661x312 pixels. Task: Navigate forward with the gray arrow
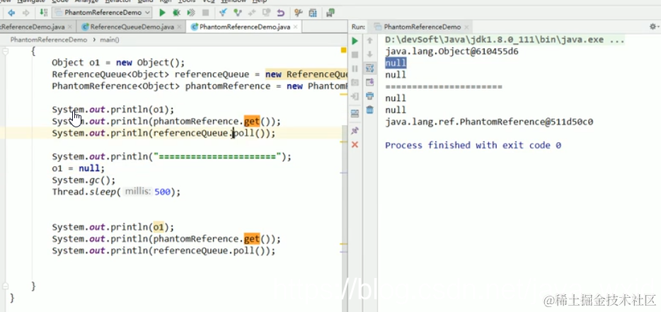pyautogui.click(x=25, y=13)
